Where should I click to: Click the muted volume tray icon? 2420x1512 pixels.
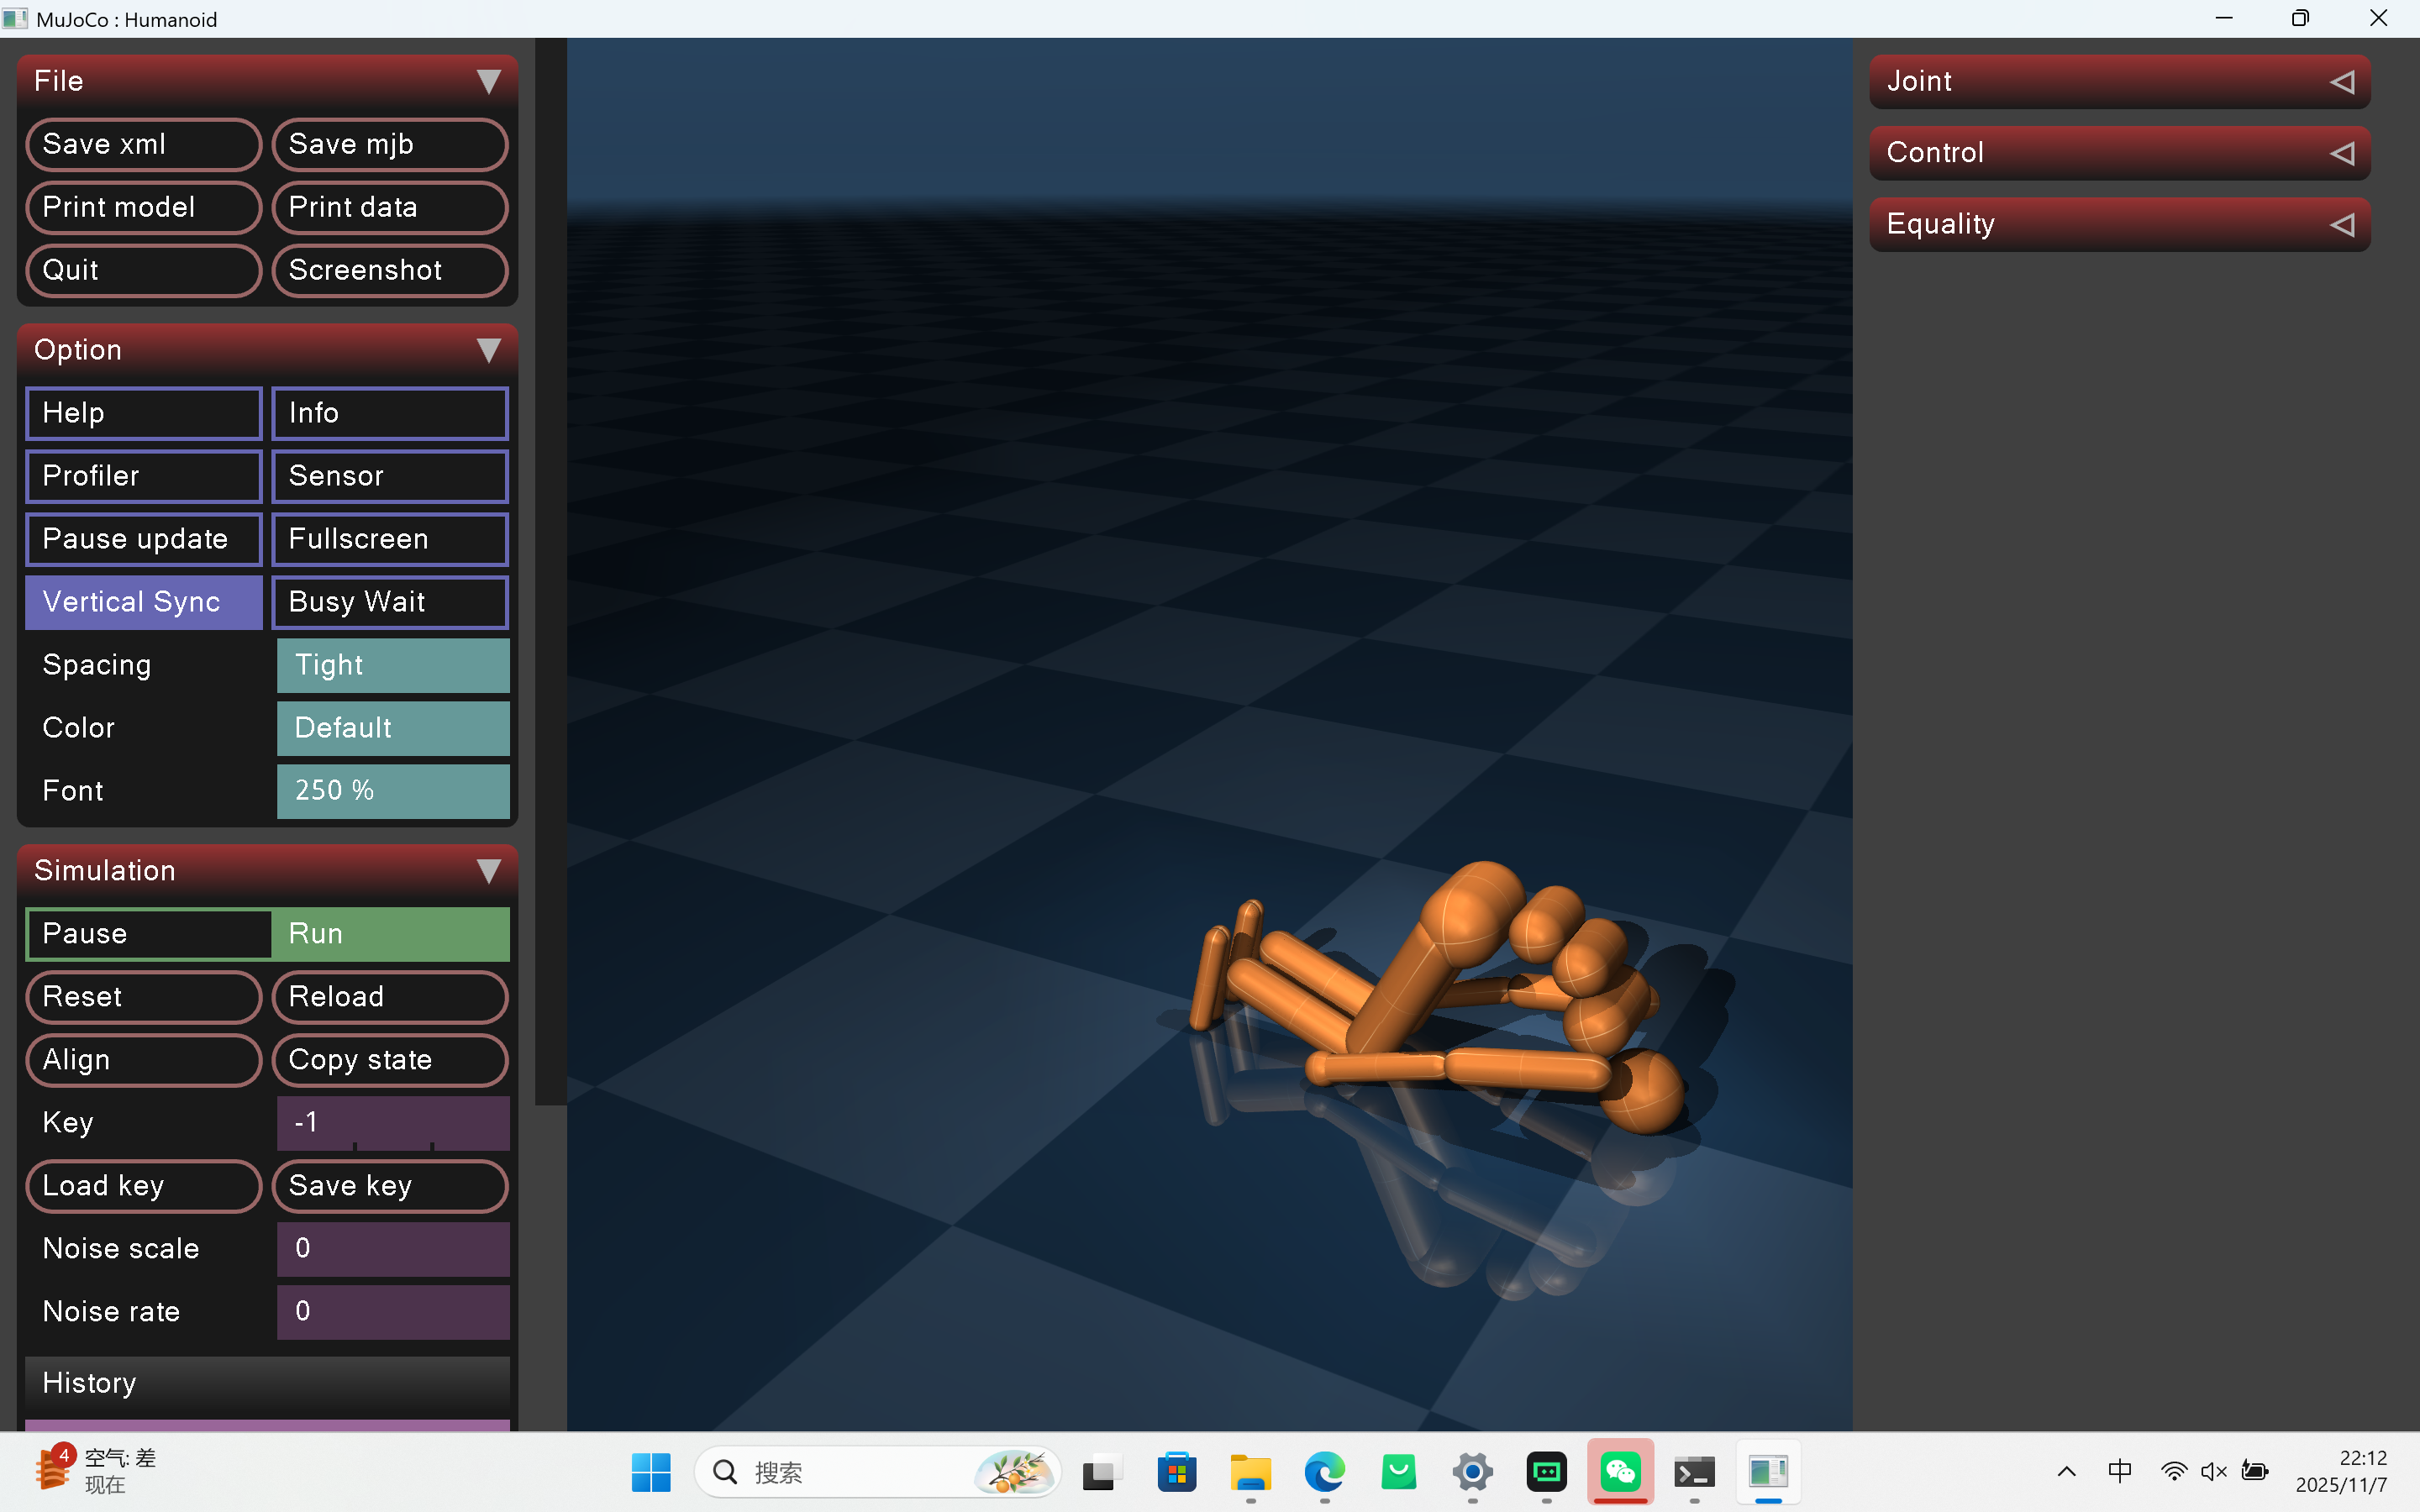coord(2213,1471)
